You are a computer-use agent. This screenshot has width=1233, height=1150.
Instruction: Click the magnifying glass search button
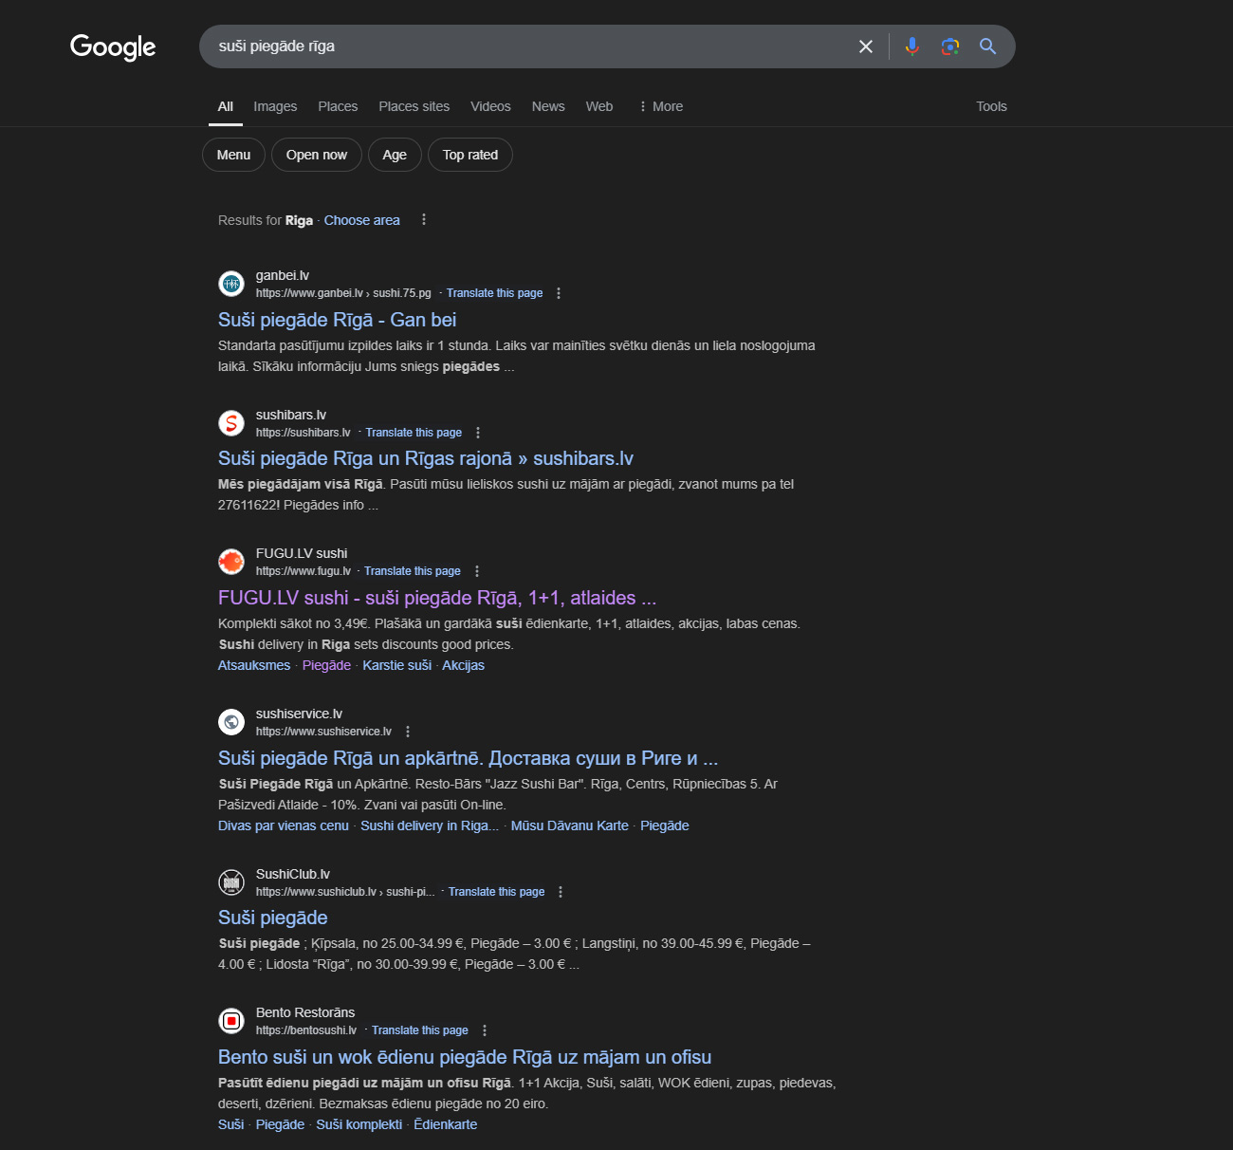pyautogui.click(x=987, y=46)
